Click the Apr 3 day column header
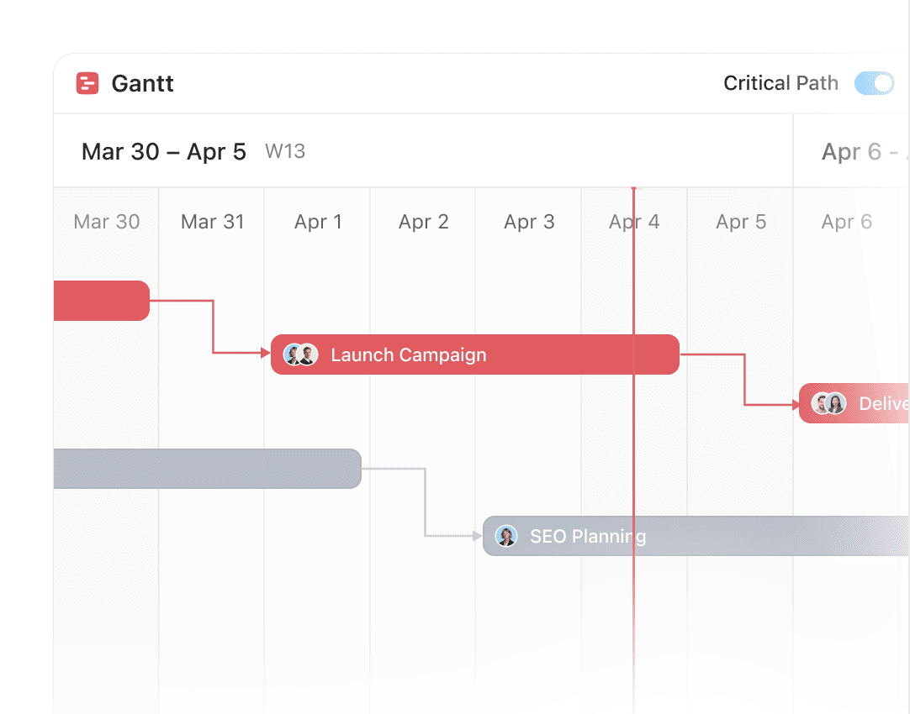Screen dimensions: 910x714 (x=529, y=222)
